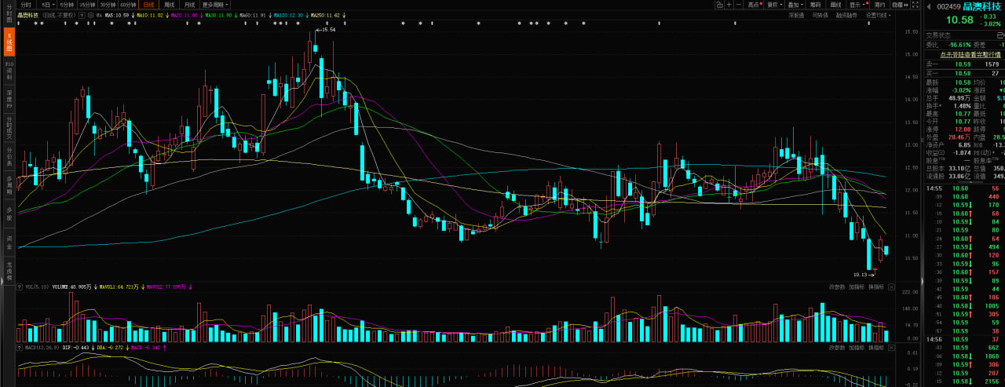Screen dimensions: 1005x387
Task: Click the 筹码 toolbar button
Action: click(816, 5)
